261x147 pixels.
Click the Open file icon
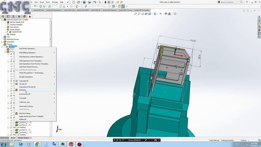[x=79, y=2]
